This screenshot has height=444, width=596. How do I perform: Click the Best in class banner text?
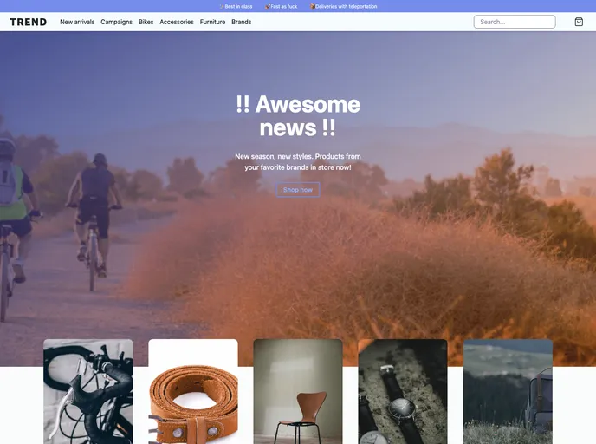pos(239,6)
